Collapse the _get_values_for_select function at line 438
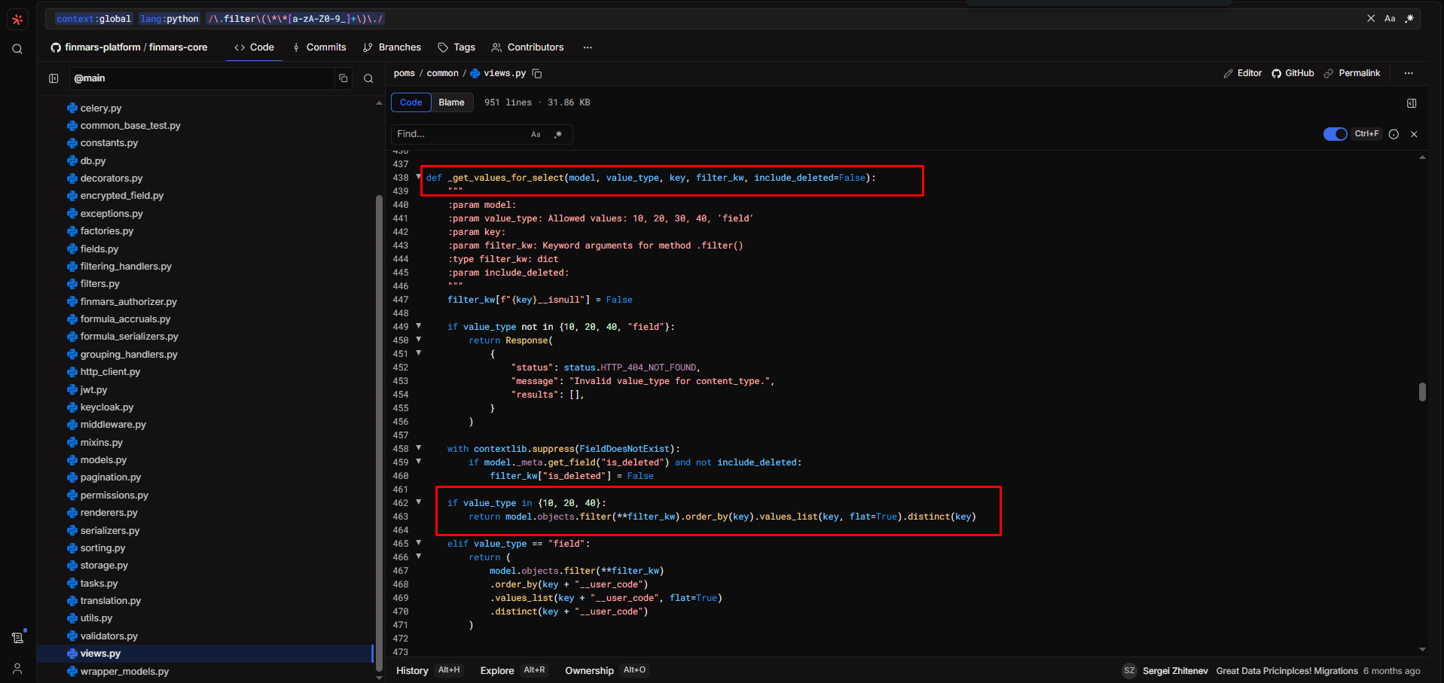Viewport: 1444px width, 683px height. pos(419,177)
